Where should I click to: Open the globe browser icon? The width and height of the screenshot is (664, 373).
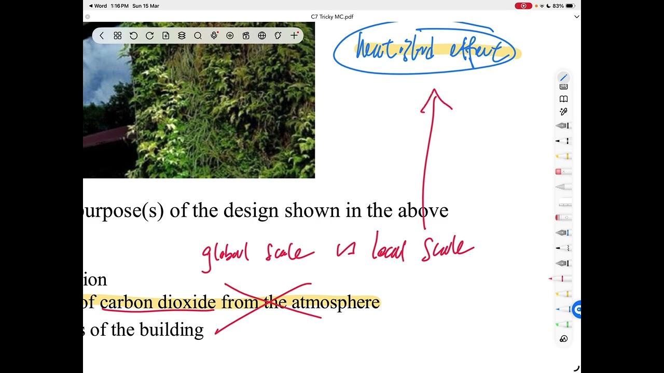262,36
